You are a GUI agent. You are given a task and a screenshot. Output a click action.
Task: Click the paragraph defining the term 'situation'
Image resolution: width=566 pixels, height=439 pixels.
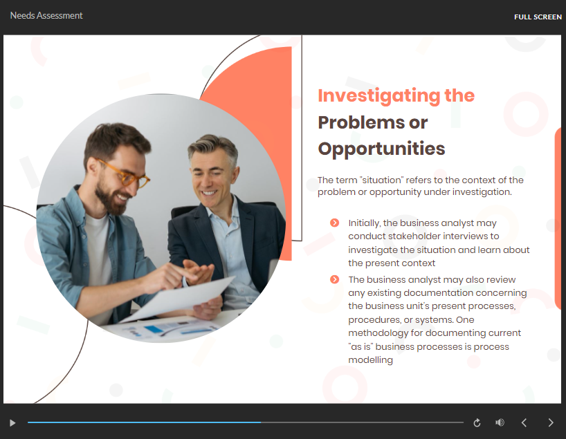[420, 186]
